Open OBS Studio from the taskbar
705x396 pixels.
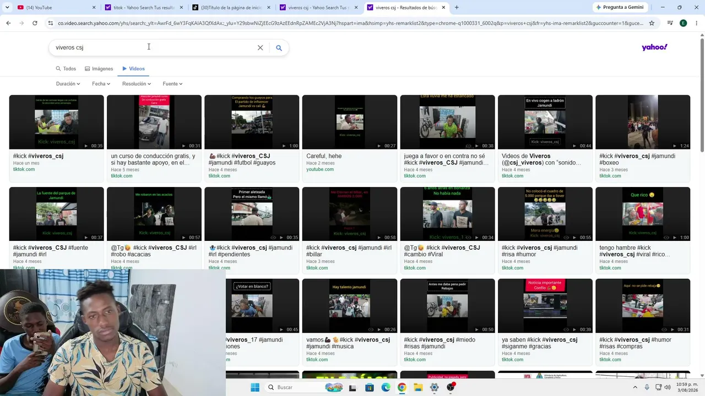pos(451,387)
